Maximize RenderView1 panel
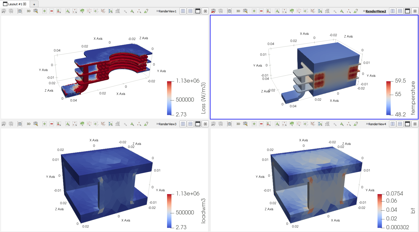The width and height of the screenshot is (419, 232). point(198,11)
